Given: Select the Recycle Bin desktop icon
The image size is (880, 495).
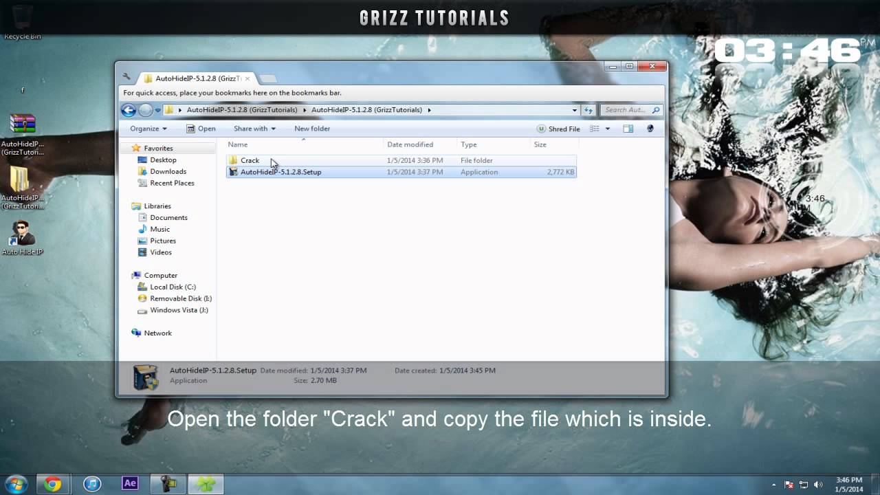Looking at the screenshot, I should pyautogui.click(x=22, y=21).
